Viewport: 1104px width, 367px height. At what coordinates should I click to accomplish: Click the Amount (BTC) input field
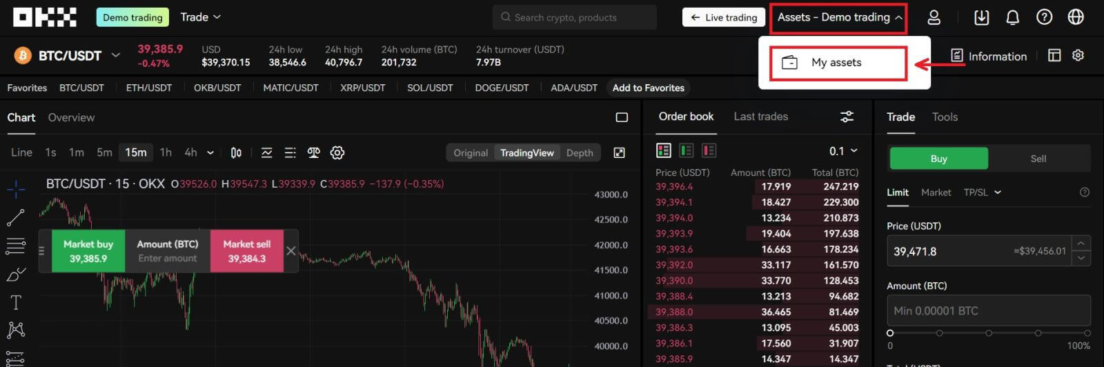(988, 310)
